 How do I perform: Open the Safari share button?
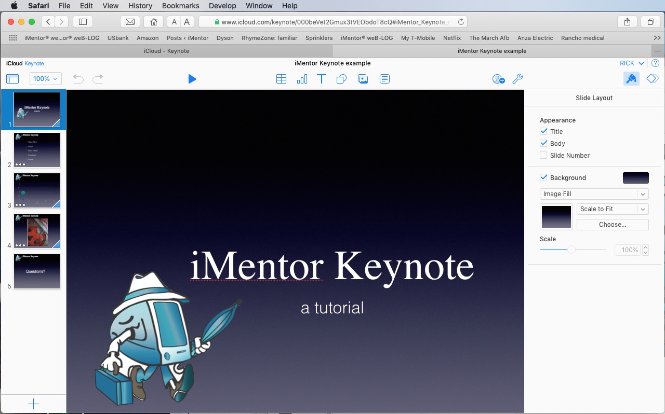[627, 22]
